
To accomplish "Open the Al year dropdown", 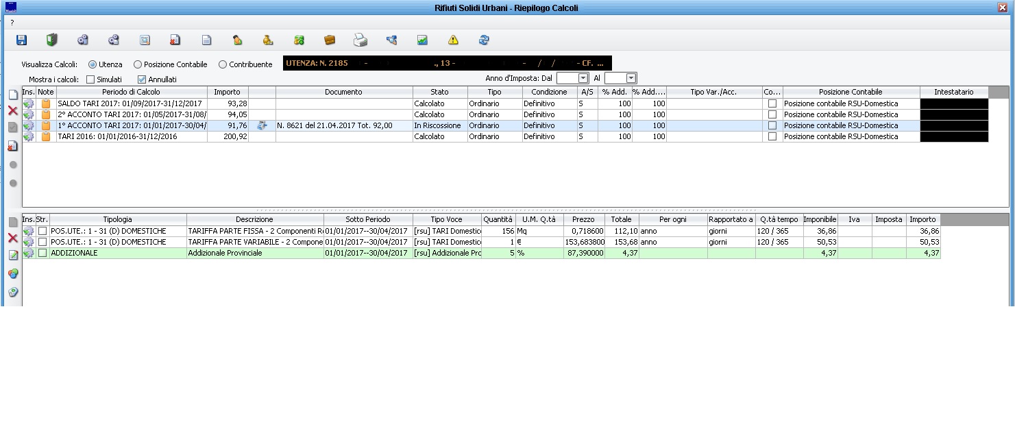I will [631, 79].
